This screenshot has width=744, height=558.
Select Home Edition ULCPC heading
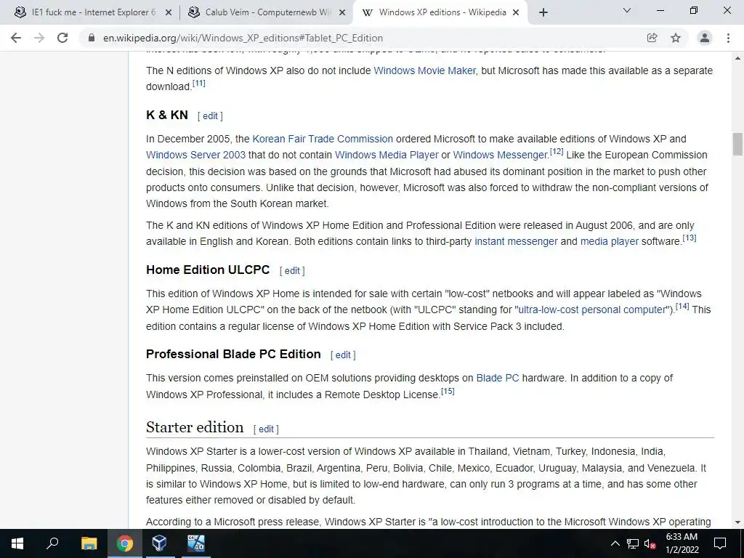point(208,270)
